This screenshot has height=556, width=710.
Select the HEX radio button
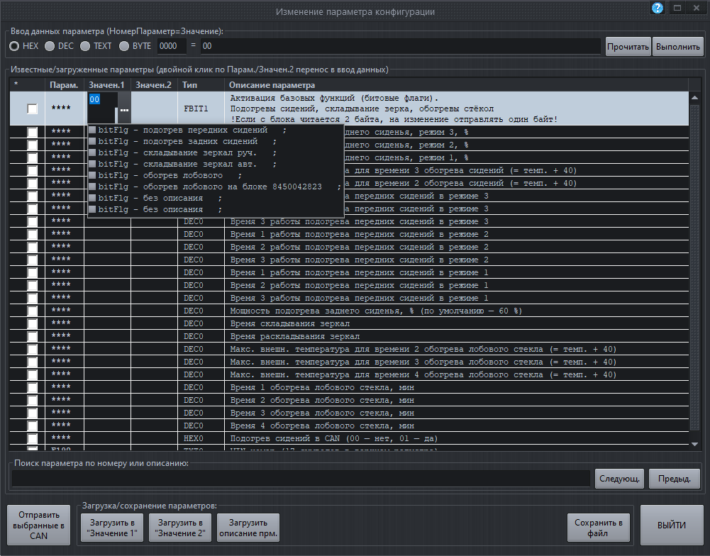(14, 46)
